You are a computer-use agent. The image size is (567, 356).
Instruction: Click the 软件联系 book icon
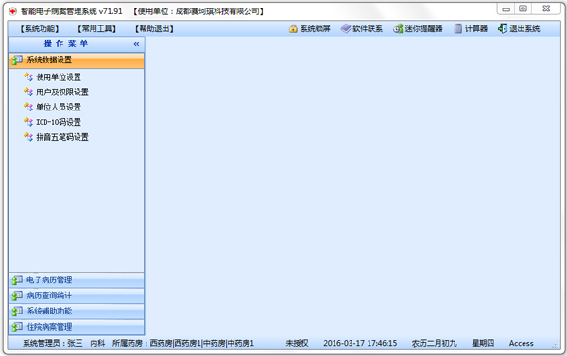346,28
